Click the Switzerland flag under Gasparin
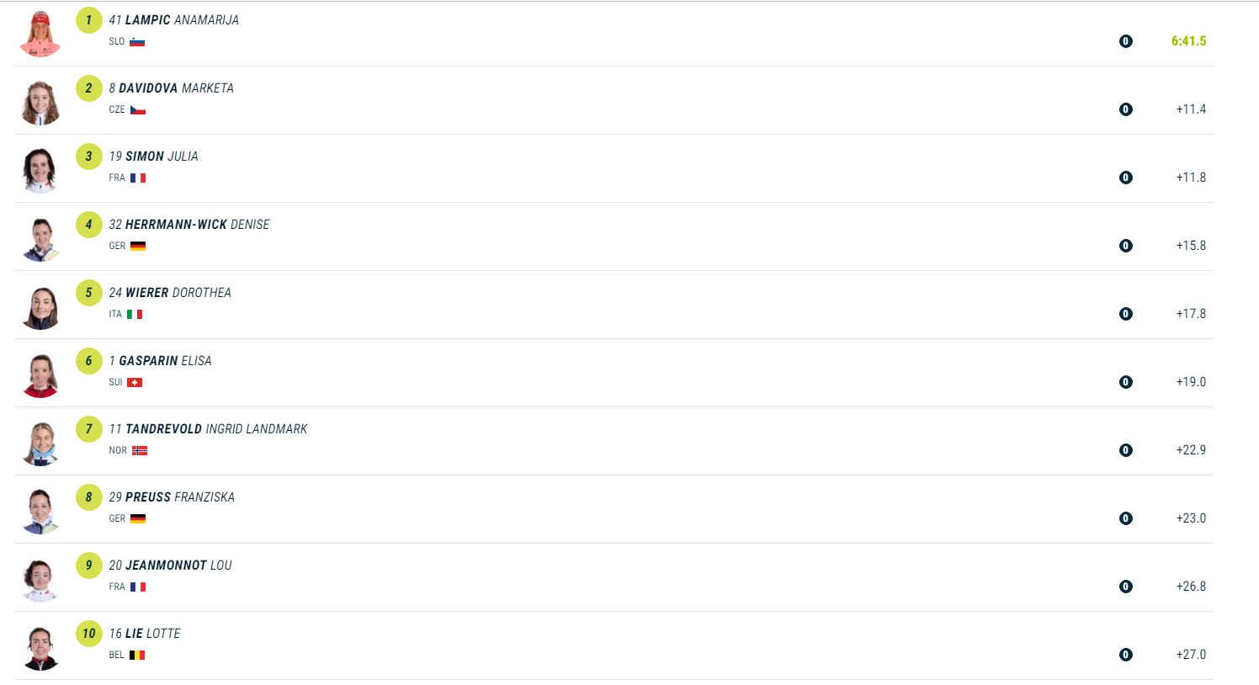 pos(135,383)
